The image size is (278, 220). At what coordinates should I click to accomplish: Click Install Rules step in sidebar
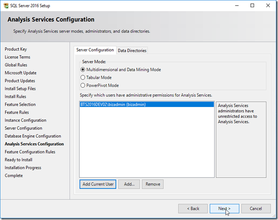(x=15, y=96)
